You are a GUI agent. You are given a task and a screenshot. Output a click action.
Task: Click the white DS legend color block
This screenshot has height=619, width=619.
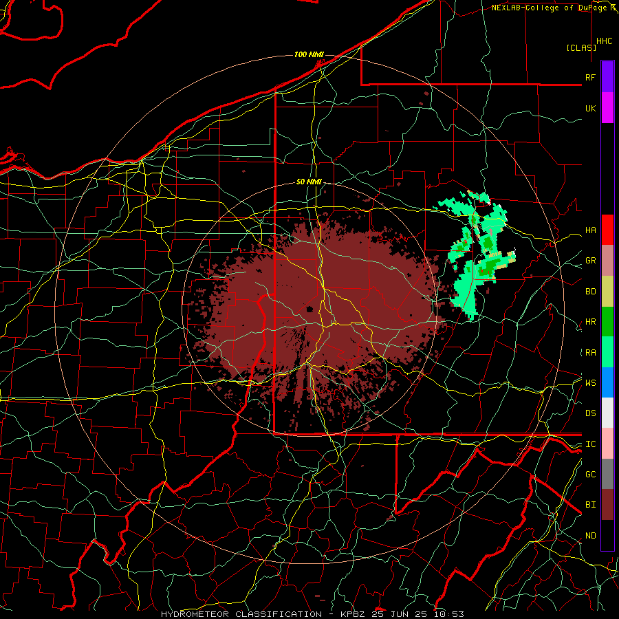[607, 413]
